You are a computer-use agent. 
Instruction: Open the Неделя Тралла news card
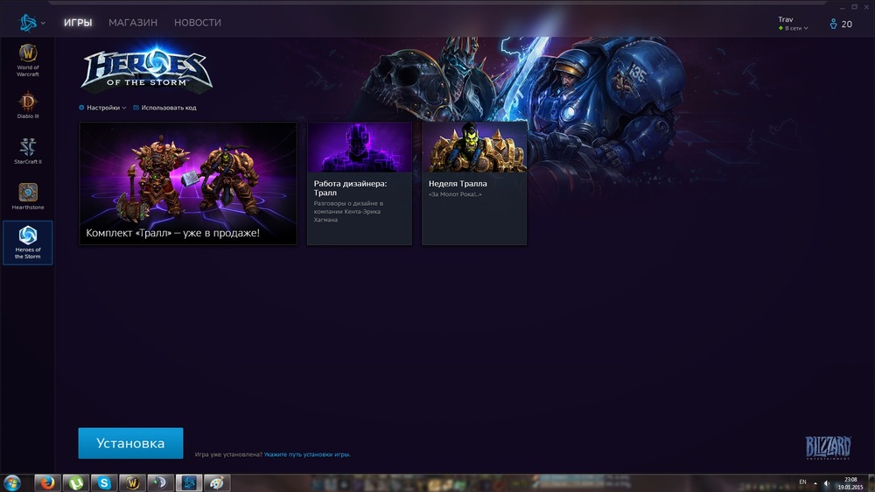coord(474,183)
